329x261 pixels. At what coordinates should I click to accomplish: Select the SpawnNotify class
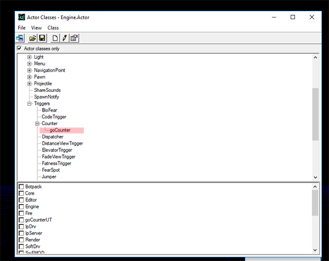(47, 97)
